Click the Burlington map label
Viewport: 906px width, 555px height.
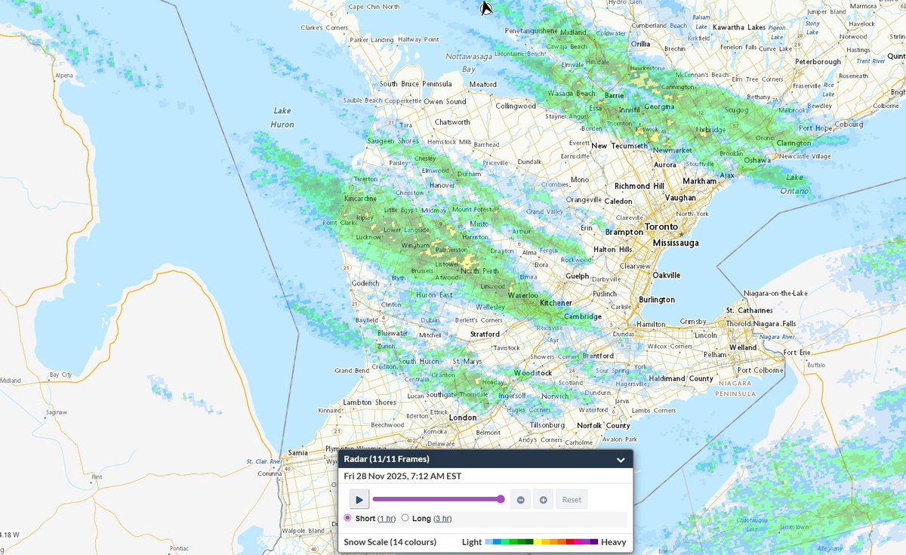[x=657, y=300]
